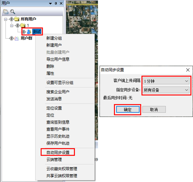
Task: Click the magnifier search icon in user panel
Action: click(x=13, y=12)
